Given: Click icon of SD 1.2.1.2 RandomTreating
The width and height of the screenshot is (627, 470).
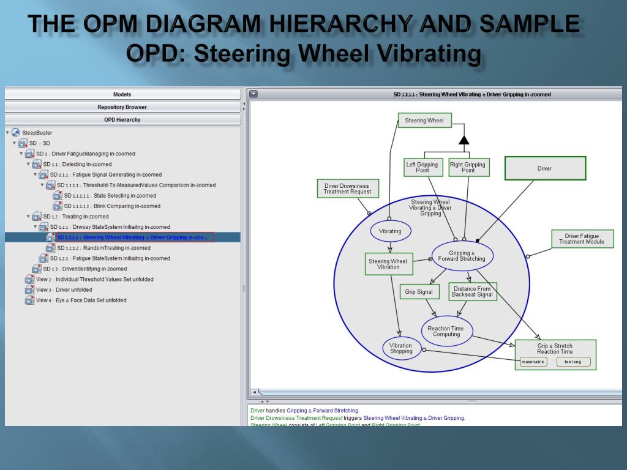Looking at the screenshot, I should pos(51,248).
